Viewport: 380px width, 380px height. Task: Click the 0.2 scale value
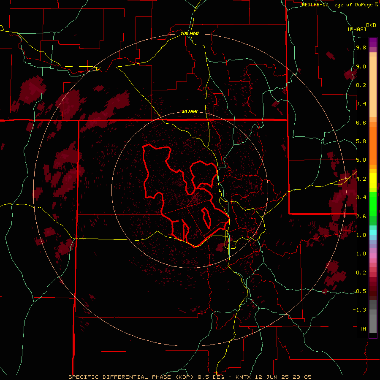coord(361,273)
